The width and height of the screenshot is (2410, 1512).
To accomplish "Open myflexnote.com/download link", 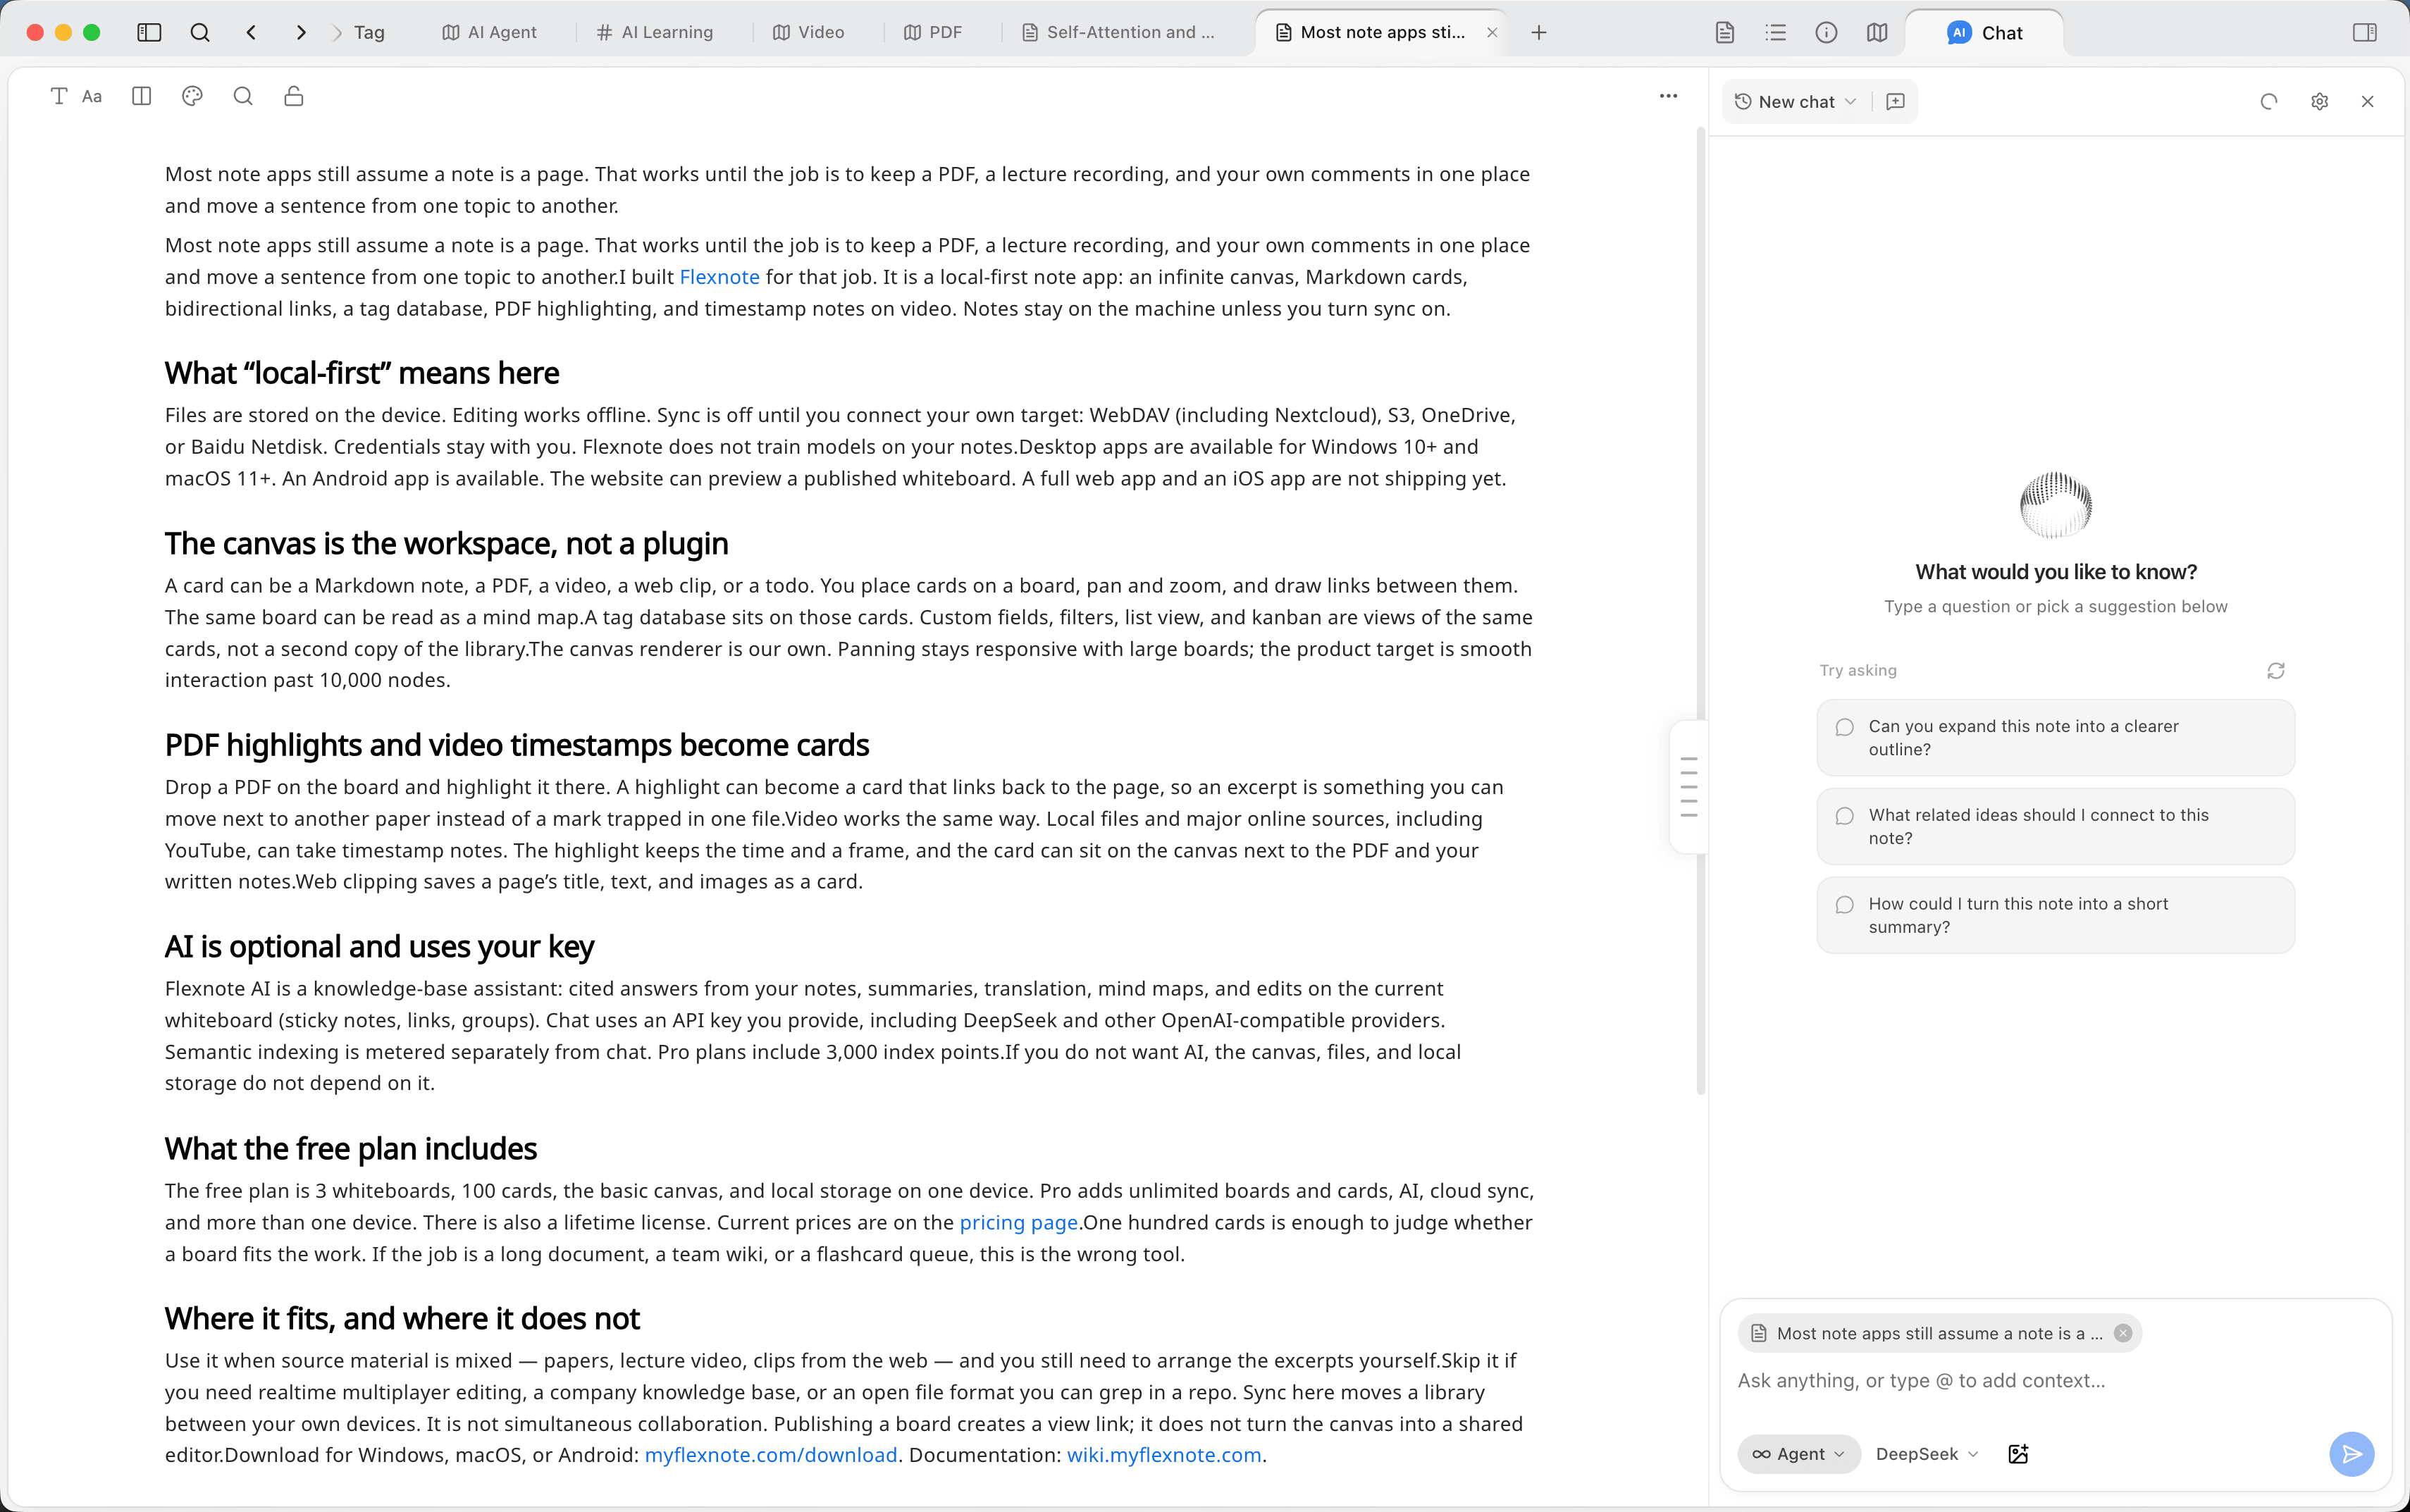I will 771,1455.
